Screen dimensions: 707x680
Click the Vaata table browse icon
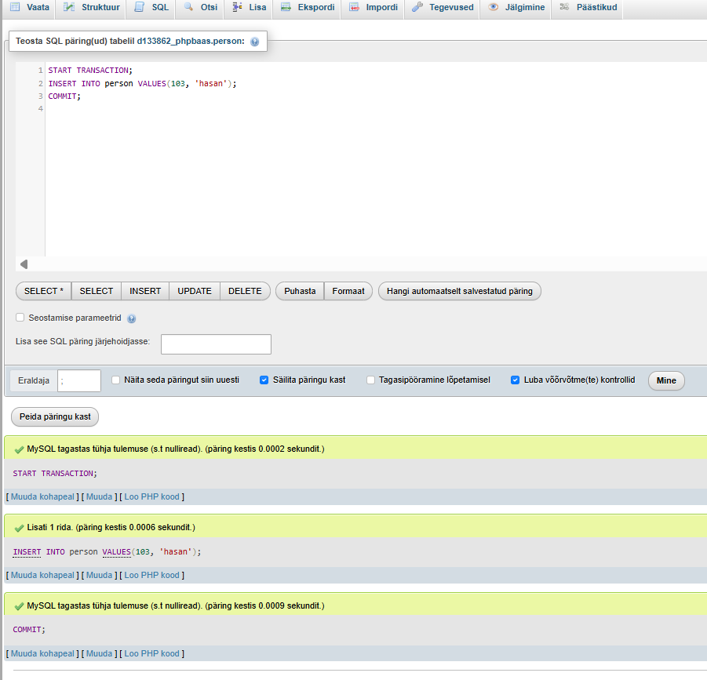pyautogui.click(x=15, y=7)
